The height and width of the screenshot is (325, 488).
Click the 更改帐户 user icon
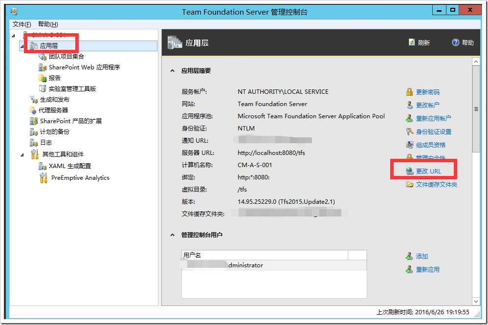(410, 105)
